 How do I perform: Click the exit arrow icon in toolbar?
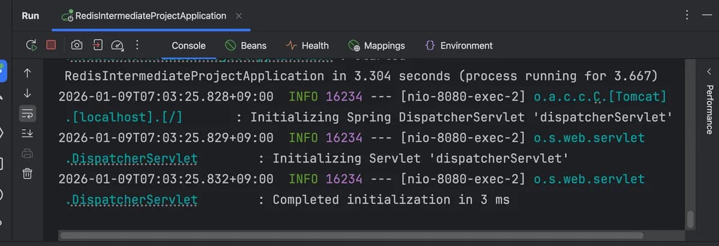98,45
